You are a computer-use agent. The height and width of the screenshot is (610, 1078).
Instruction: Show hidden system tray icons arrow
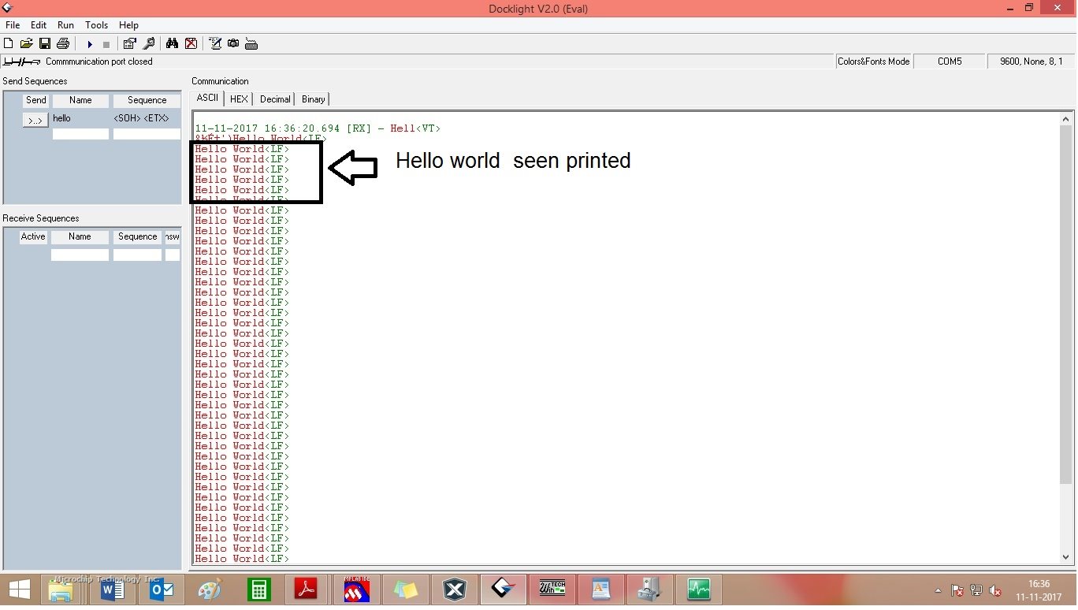pos(938,590)
